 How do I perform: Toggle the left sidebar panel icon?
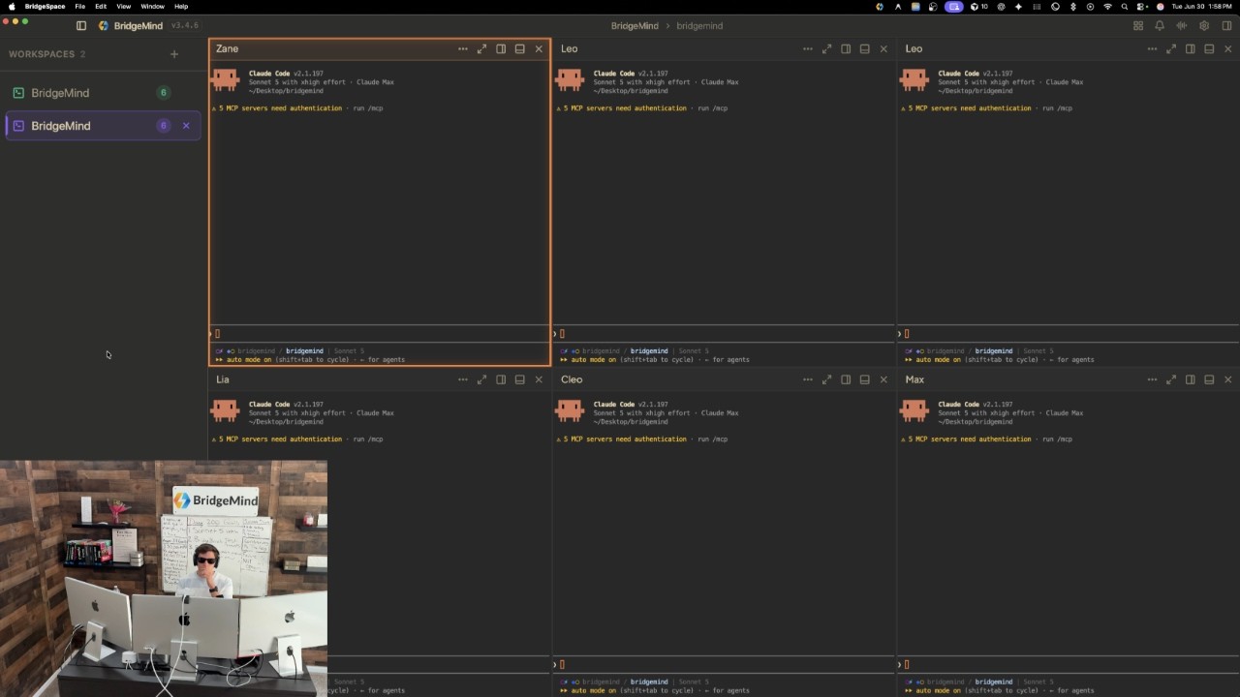(81, 26)
